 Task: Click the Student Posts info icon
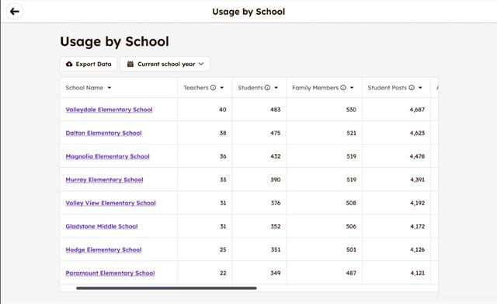(x=412, y=88)
